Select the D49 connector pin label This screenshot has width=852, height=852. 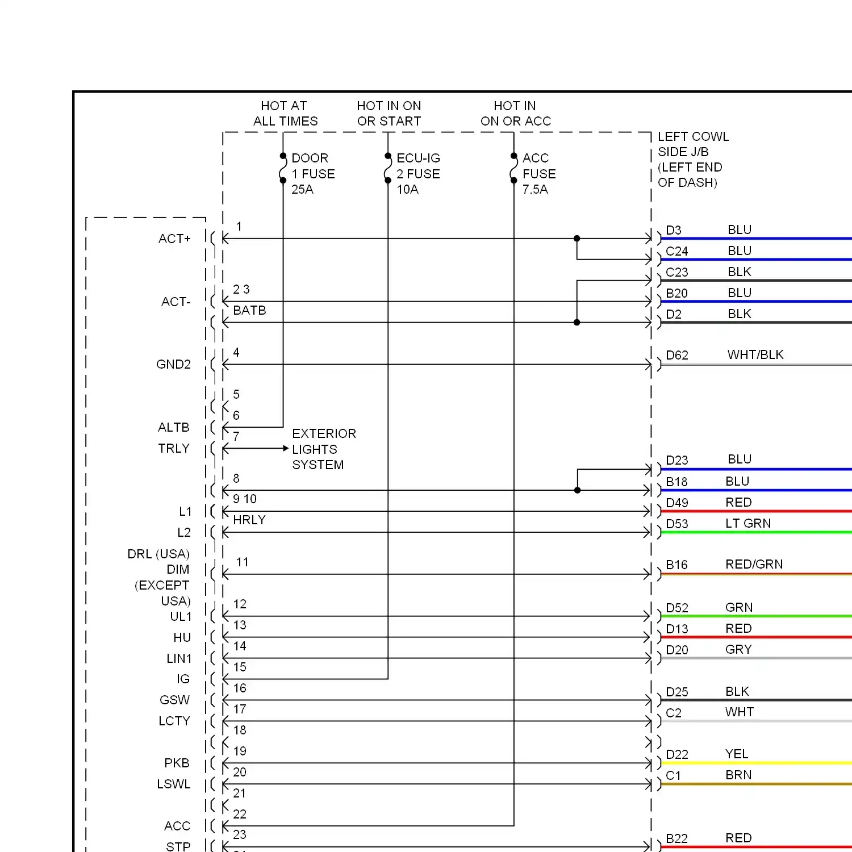coord(677,503)
